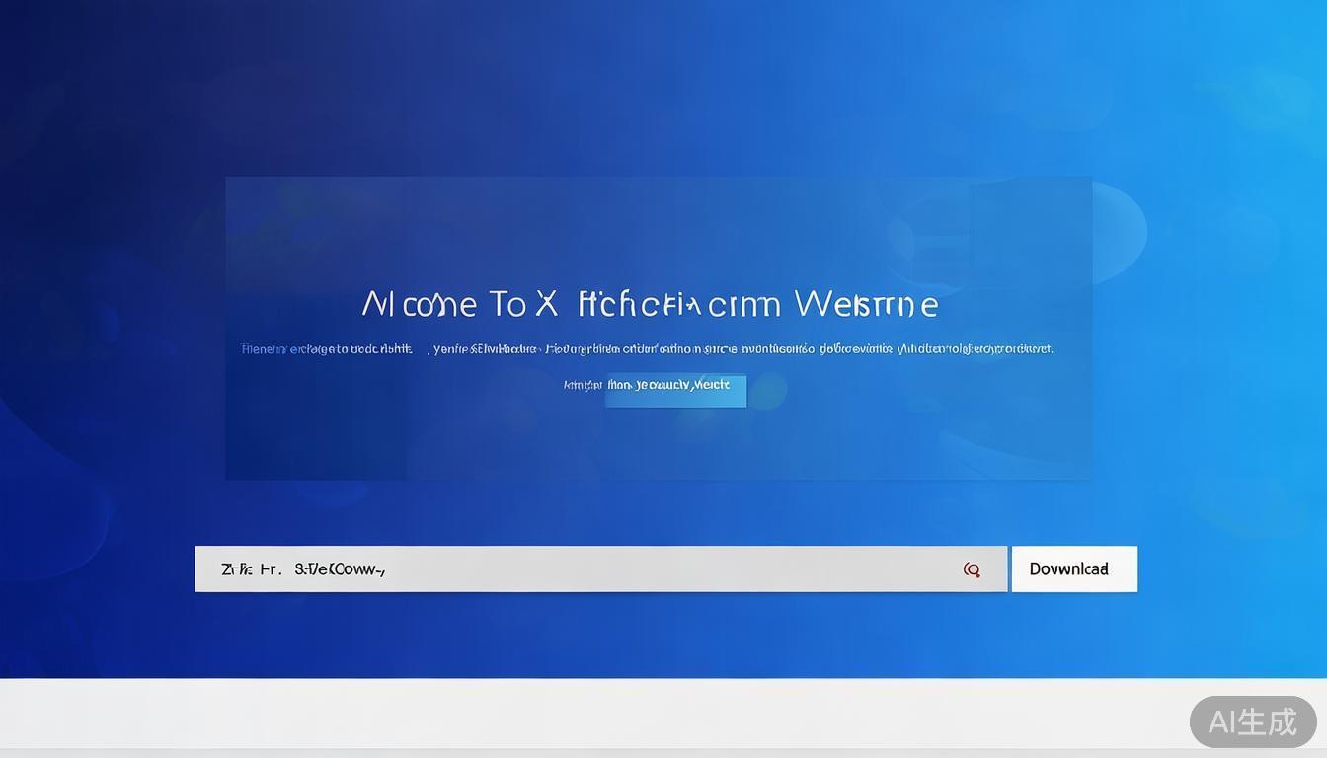Click the large welcome heading text

click(x=649, y=304)
